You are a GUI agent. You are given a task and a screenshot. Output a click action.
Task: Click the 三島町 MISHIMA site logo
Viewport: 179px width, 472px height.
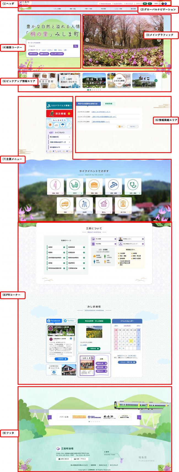coord(24,3)
